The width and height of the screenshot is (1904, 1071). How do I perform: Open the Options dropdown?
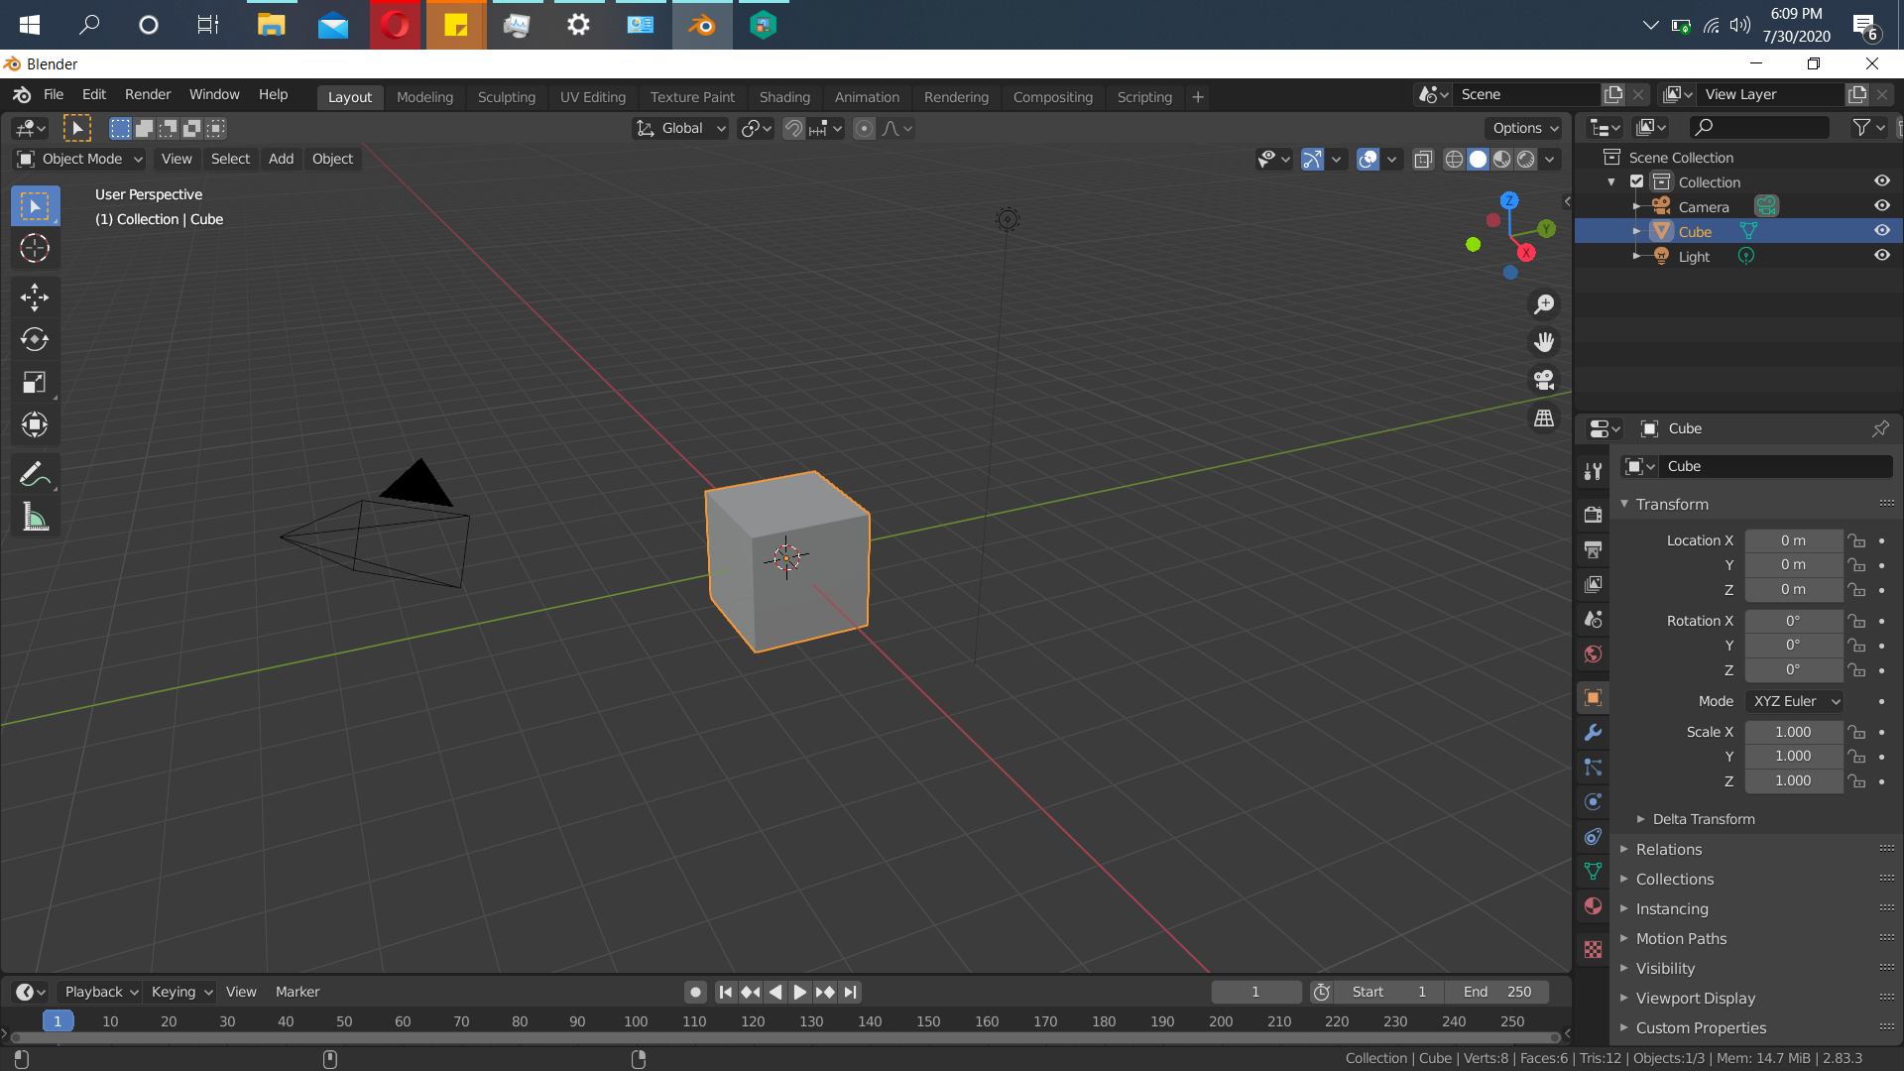[x=1524, y=128]
